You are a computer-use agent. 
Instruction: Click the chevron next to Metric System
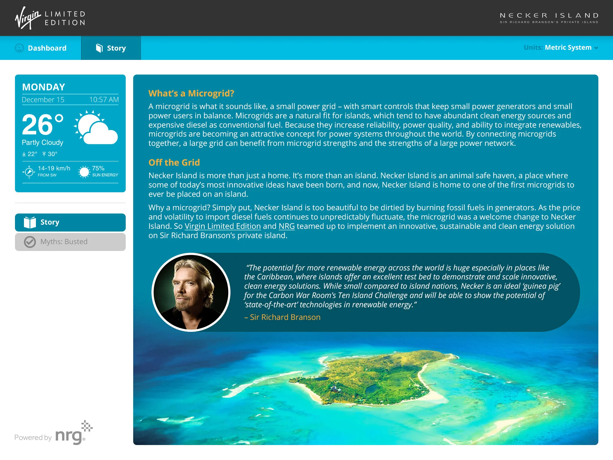click(x=596, y=48)
